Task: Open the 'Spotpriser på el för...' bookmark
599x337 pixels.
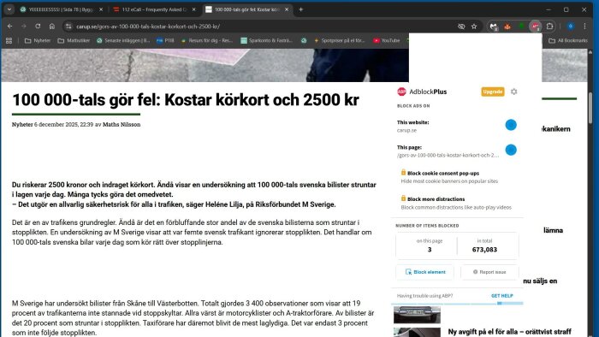Action: point(340,40)
